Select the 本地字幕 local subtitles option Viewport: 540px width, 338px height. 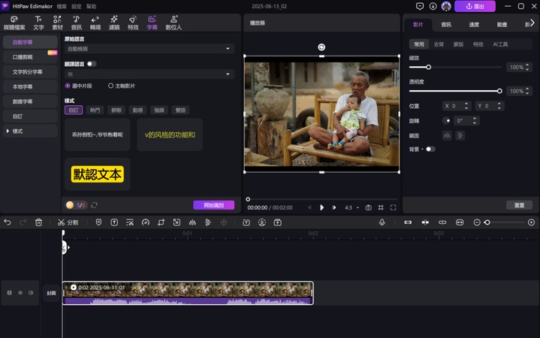[x=30, y=86]
